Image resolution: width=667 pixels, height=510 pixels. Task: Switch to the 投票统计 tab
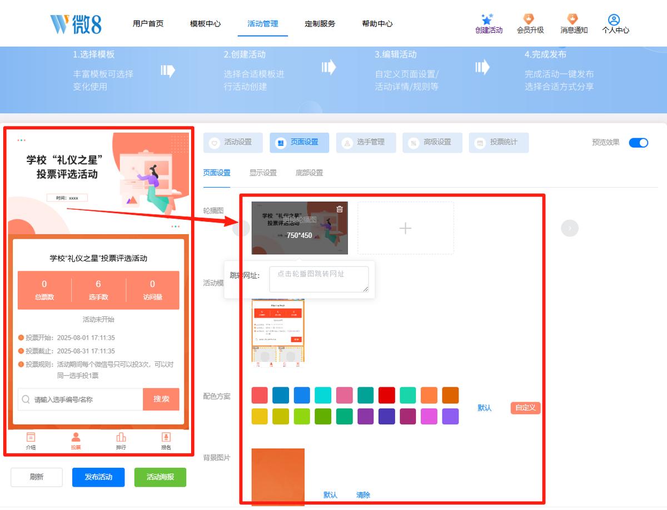(499, 143)
